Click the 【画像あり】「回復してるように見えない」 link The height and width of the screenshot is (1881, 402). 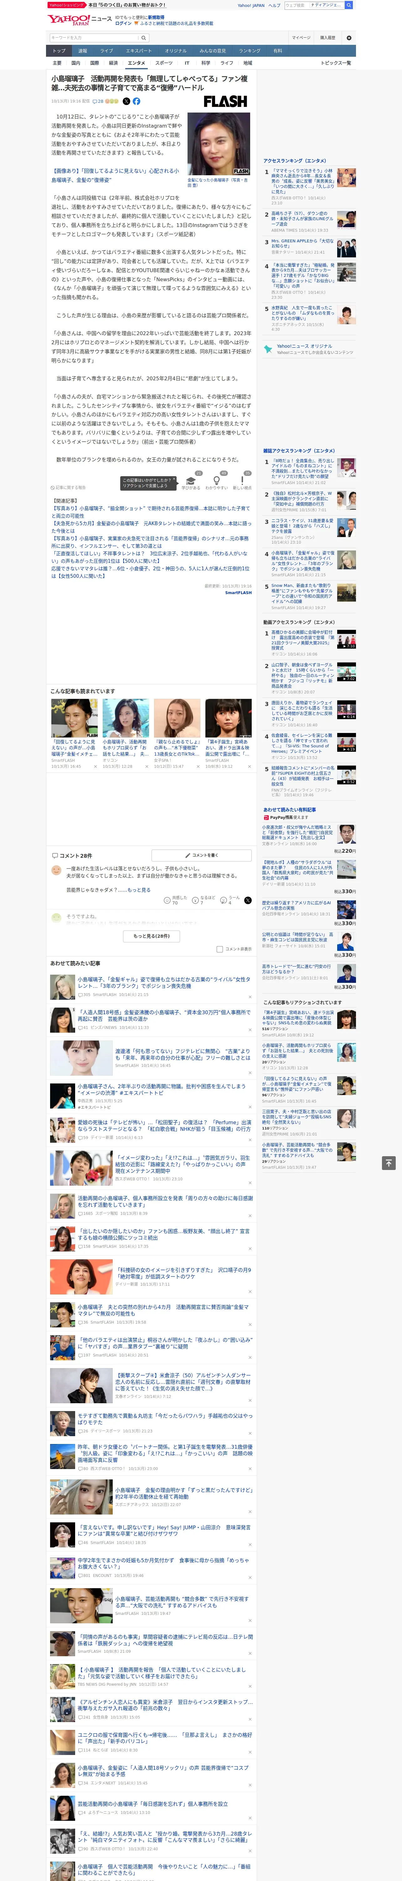[x=115, y=175]
